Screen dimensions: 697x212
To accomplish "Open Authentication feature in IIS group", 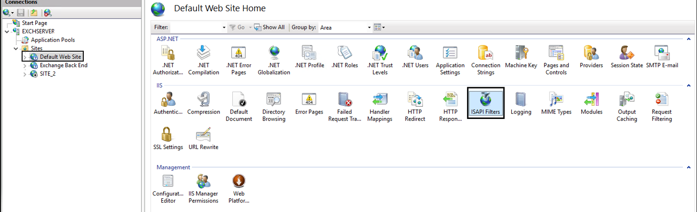I will [x=168, y=103].
